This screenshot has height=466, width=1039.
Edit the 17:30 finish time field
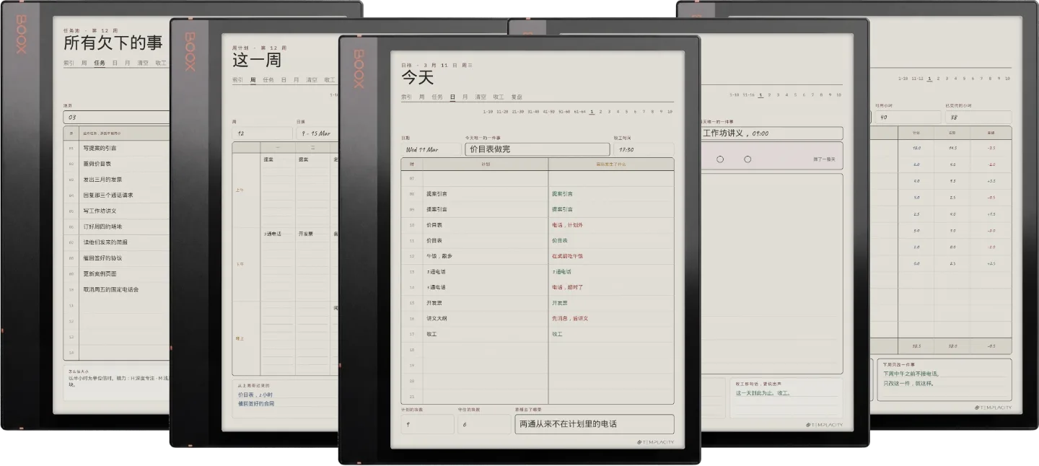643,149
